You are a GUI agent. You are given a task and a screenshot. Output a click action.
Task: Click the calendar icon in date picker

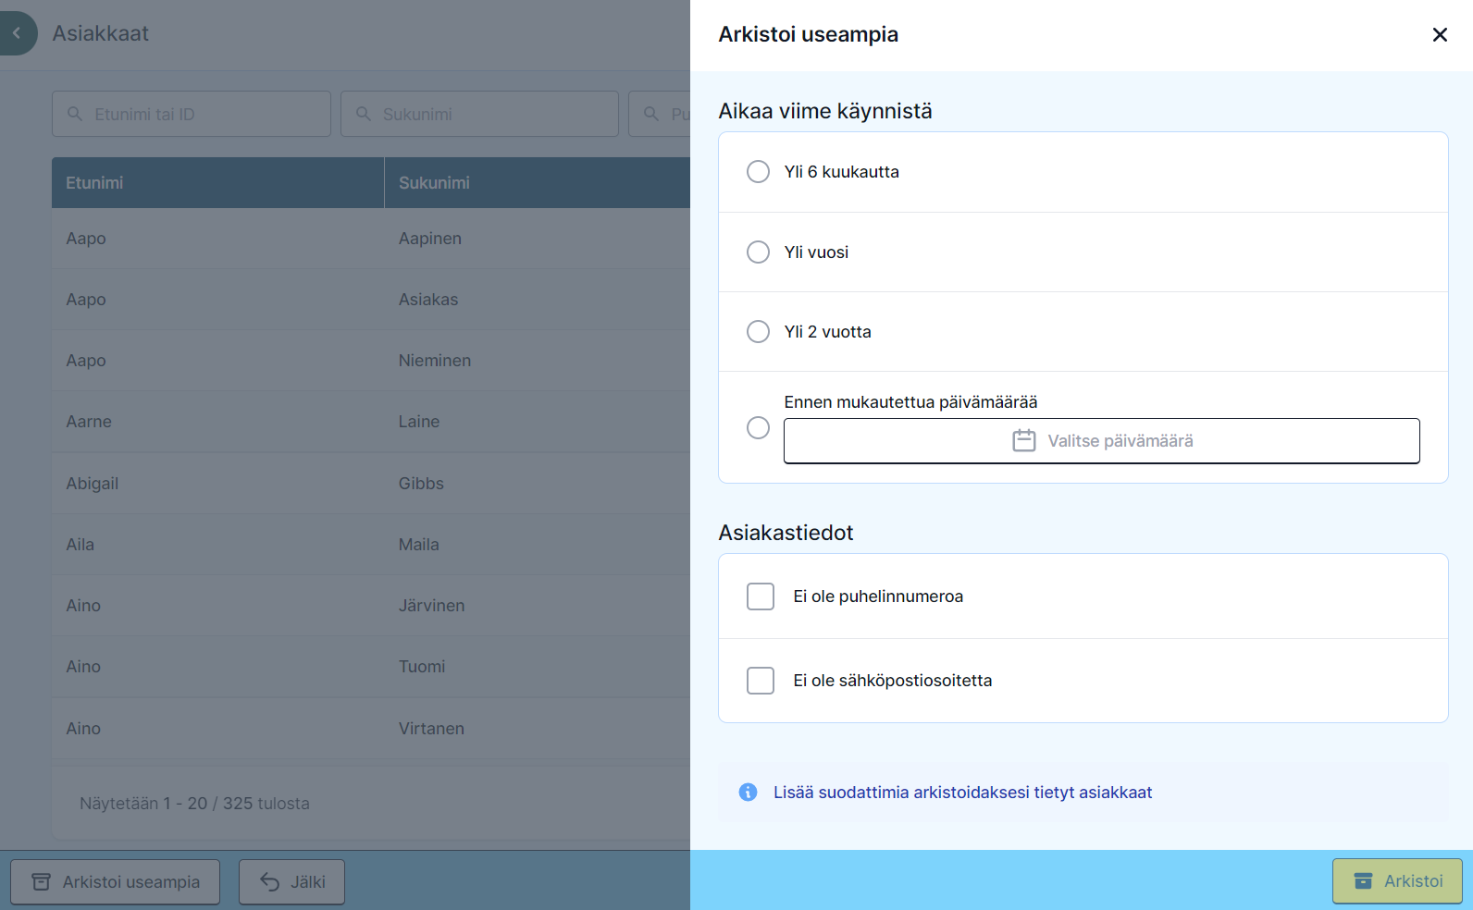coord(1024,440)
